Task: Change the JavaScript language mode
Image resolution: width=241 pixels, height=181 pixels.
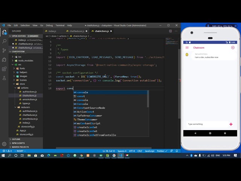Action: (149, 151)
